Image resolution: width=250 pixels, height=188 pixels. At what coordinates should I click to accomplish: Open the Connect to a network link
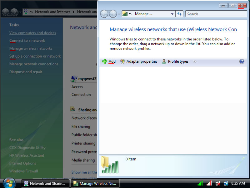tap(27, 40)
